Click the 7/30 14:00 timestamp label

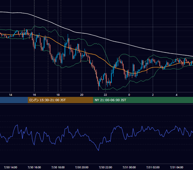click(x=11, y=167)
